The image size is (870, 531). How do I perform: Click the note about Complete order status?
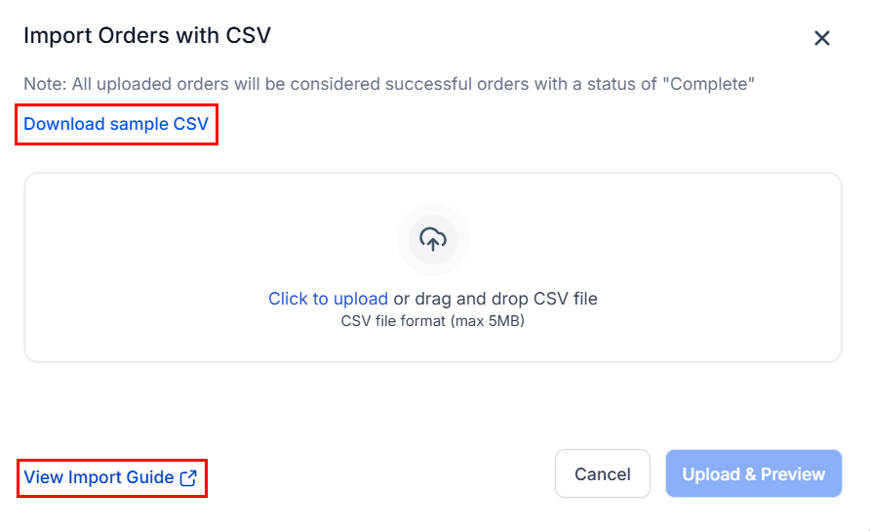tap(389, 84)
